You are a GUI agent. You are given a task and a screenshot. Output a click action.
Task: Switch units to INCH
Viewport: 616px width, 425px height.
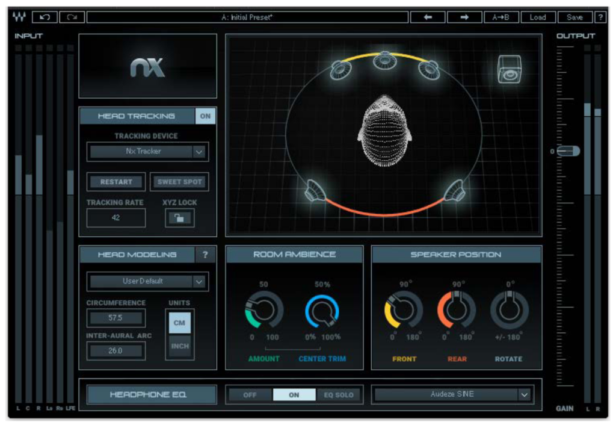179,346
